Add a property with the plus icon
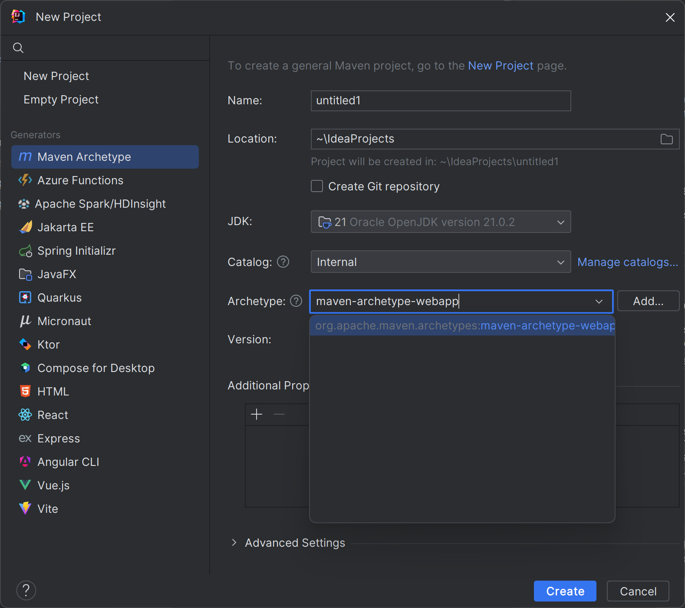The width and height of the screenshot is (685, 608). [x=257, y=414]
